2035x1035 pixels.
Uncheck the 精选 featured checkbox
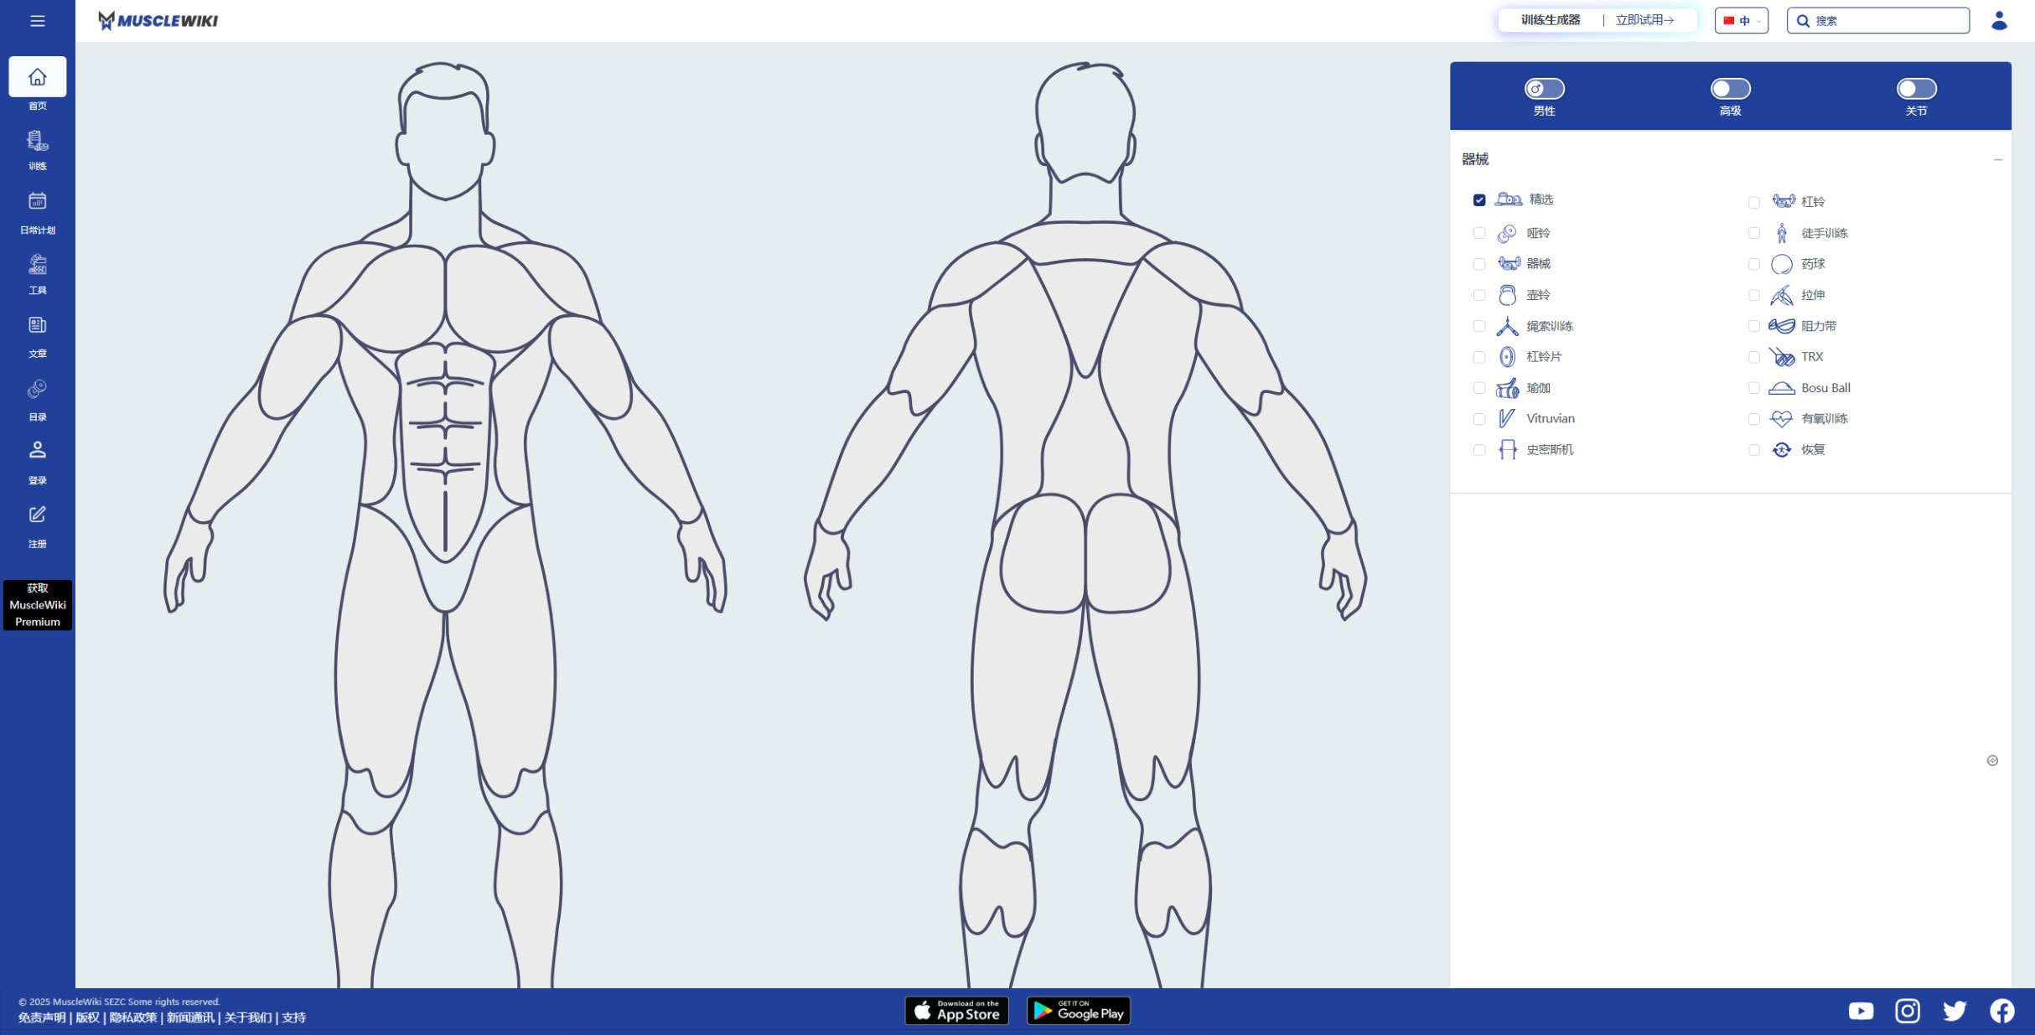coord(1479,200)
